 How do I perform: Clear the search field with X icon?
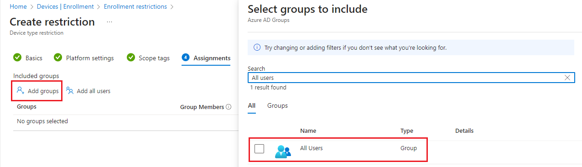pos(567,78)
